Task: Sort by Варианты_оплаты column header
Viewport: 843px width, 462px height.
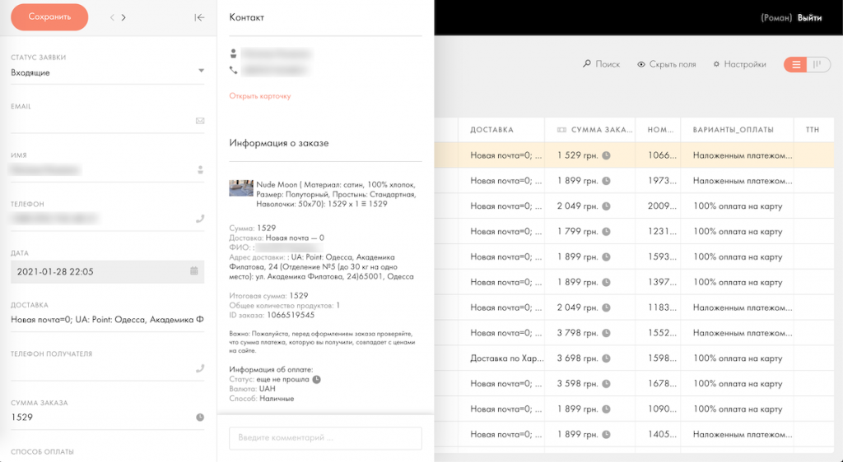Action: click(x=734, y=130)
